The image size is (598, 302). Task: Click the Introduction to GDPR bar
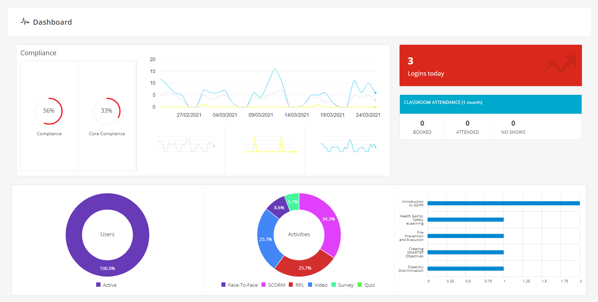(x=504, y=204)
